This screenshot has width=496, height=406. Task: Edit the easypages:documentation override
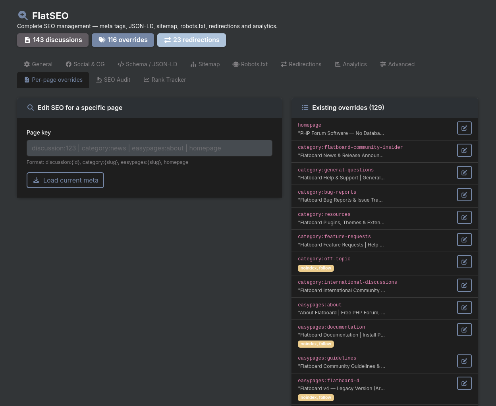tap(464, 330)
